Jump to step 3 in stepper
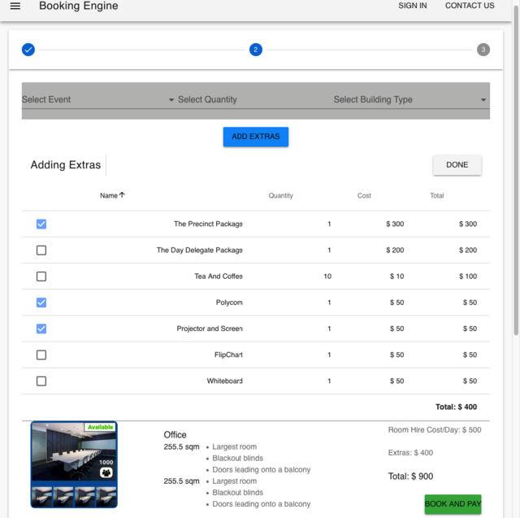This screenshot has height=518, width=520. [483, 50]
